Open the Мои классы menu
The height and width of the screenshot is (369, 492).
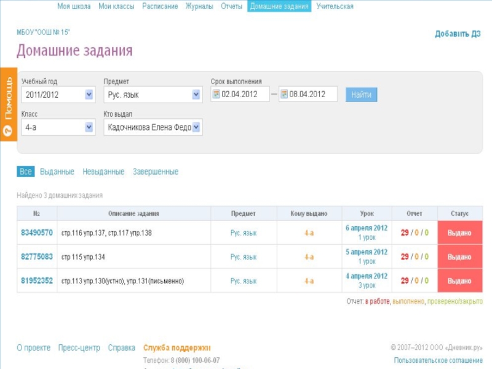point(116,6)
